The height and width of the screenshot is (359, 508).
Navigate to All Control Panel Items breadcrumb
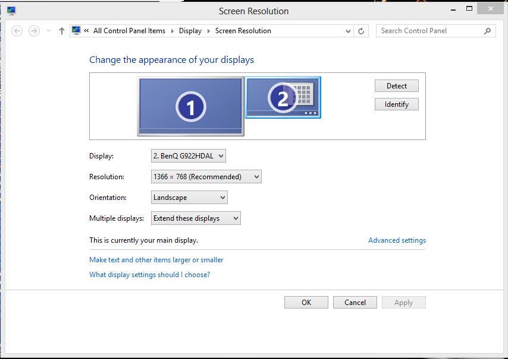point(129,31)
